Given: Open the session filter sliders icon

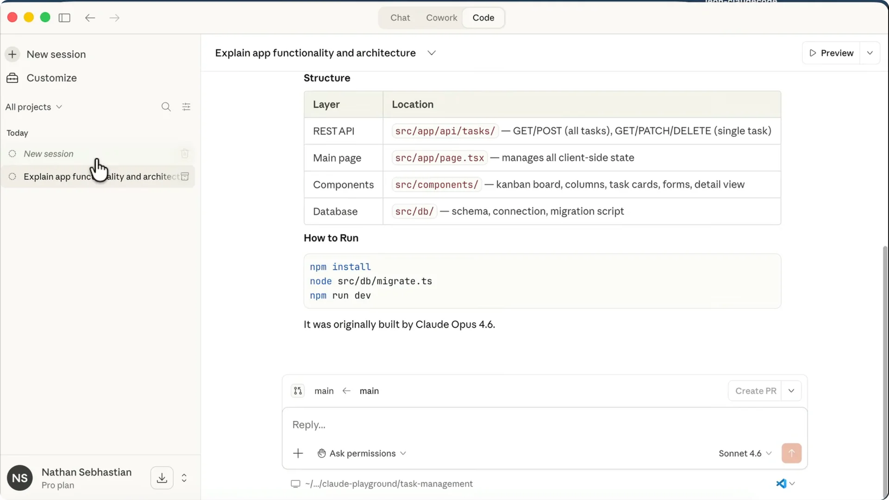Looking at the screenshot, I should click(186, 107).
